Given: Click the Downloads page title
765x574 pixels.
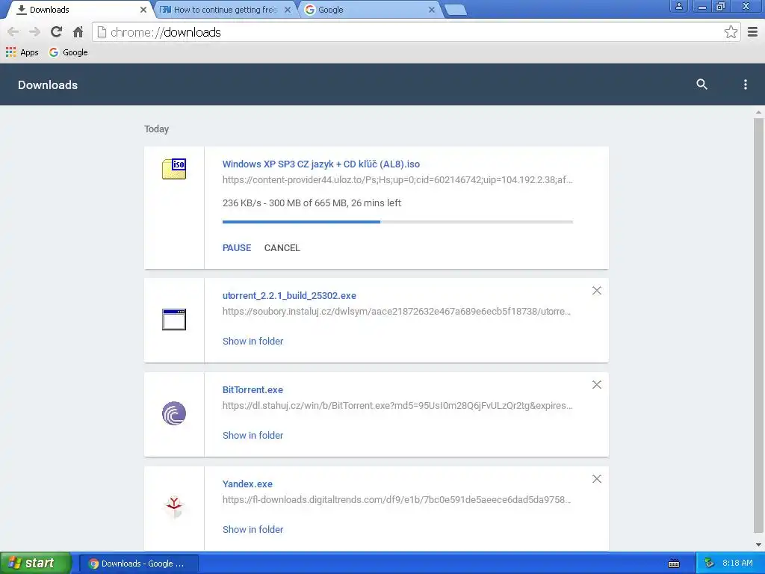Looking at the screenshot, I should pyautogui.click(x=48, y=85).
